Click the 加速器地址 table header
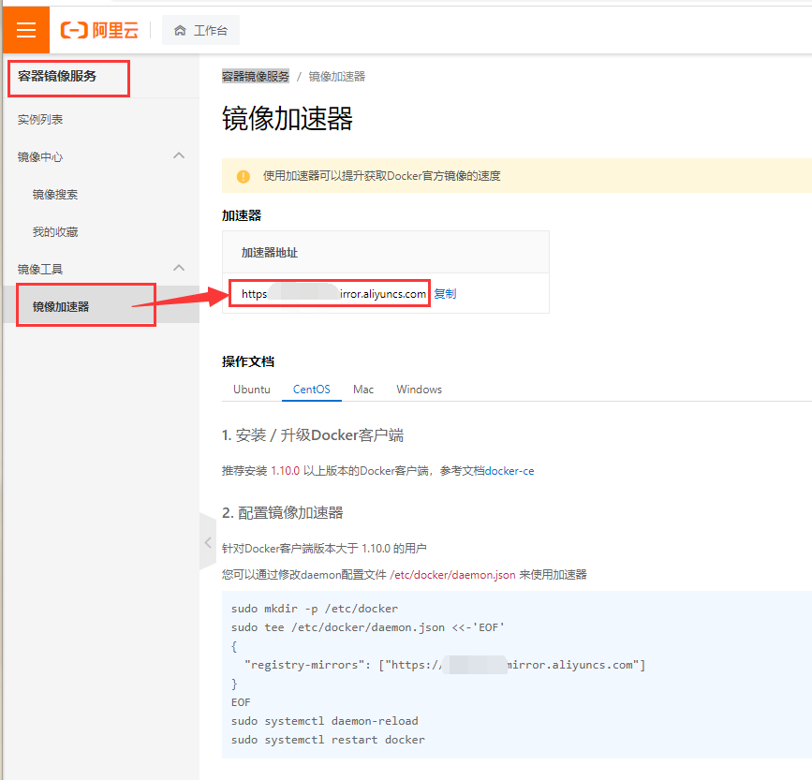The height and width of the screenshot is (780, 812). (x=270, y=253)
